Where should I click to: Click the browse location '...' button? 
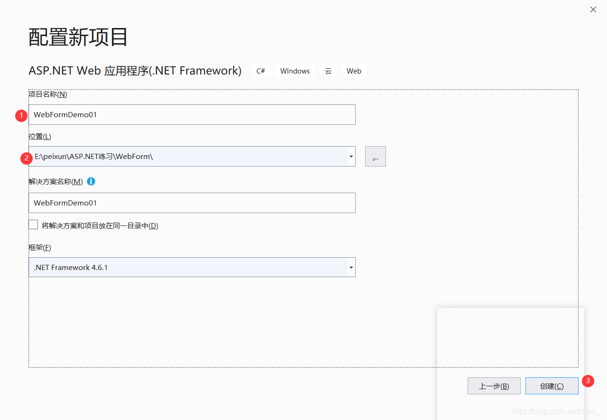coord(376,156)
